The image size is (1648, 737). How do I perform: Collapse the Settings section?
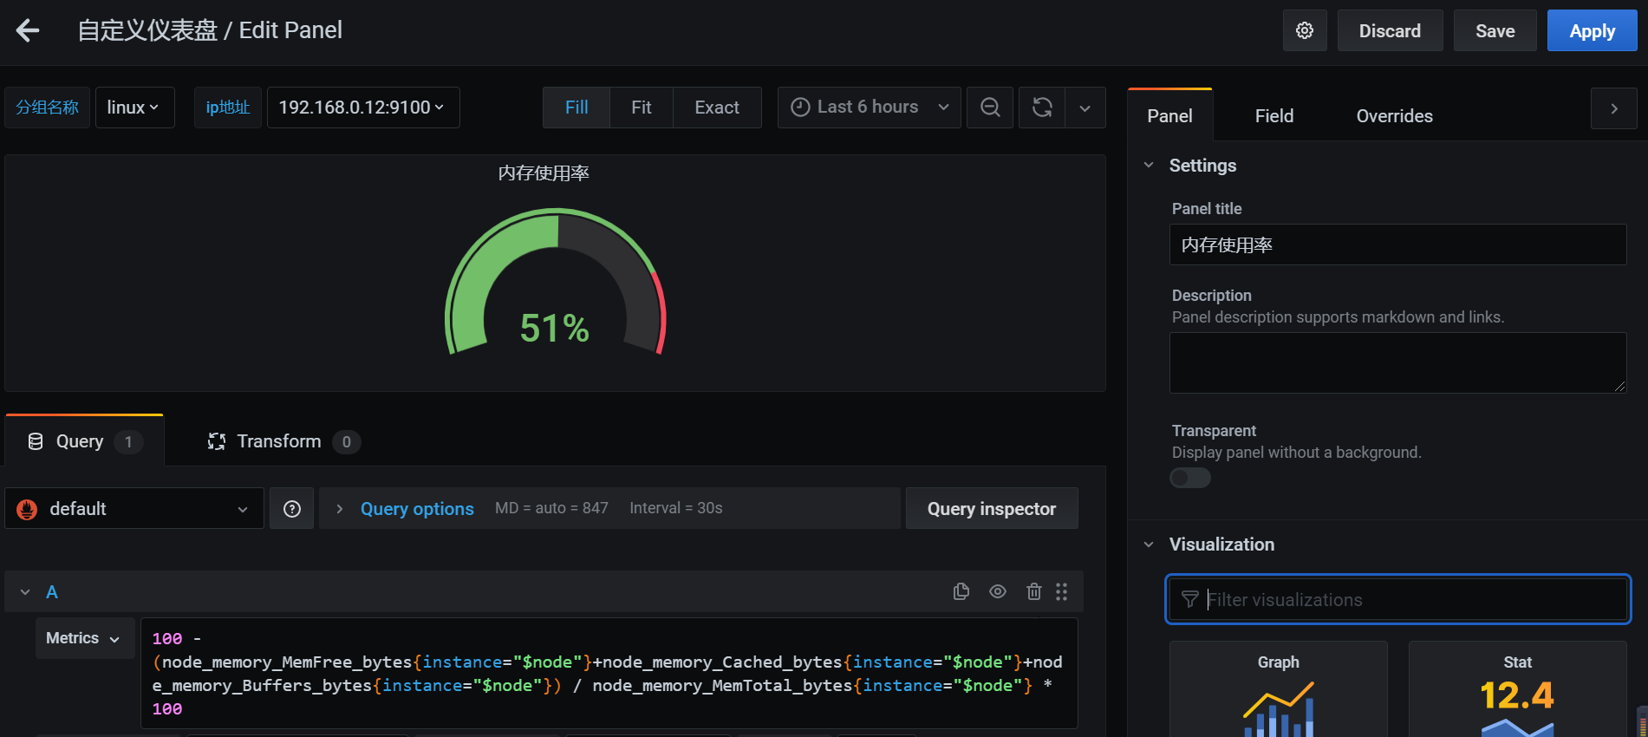click(1149, 165)
